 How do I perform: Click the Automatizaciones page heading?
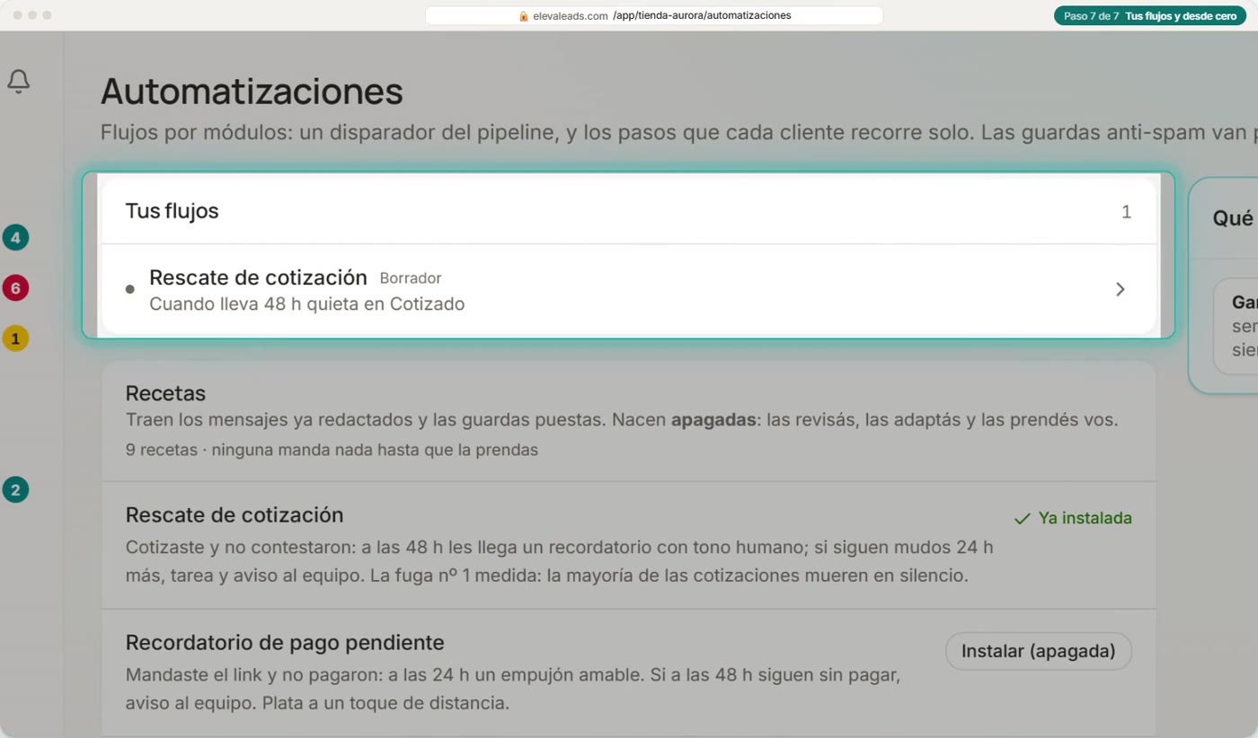pos(252,92)
